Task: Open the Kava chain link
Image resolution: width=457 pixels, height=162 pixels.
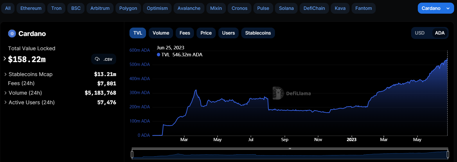Action: (x=340, y=8)
